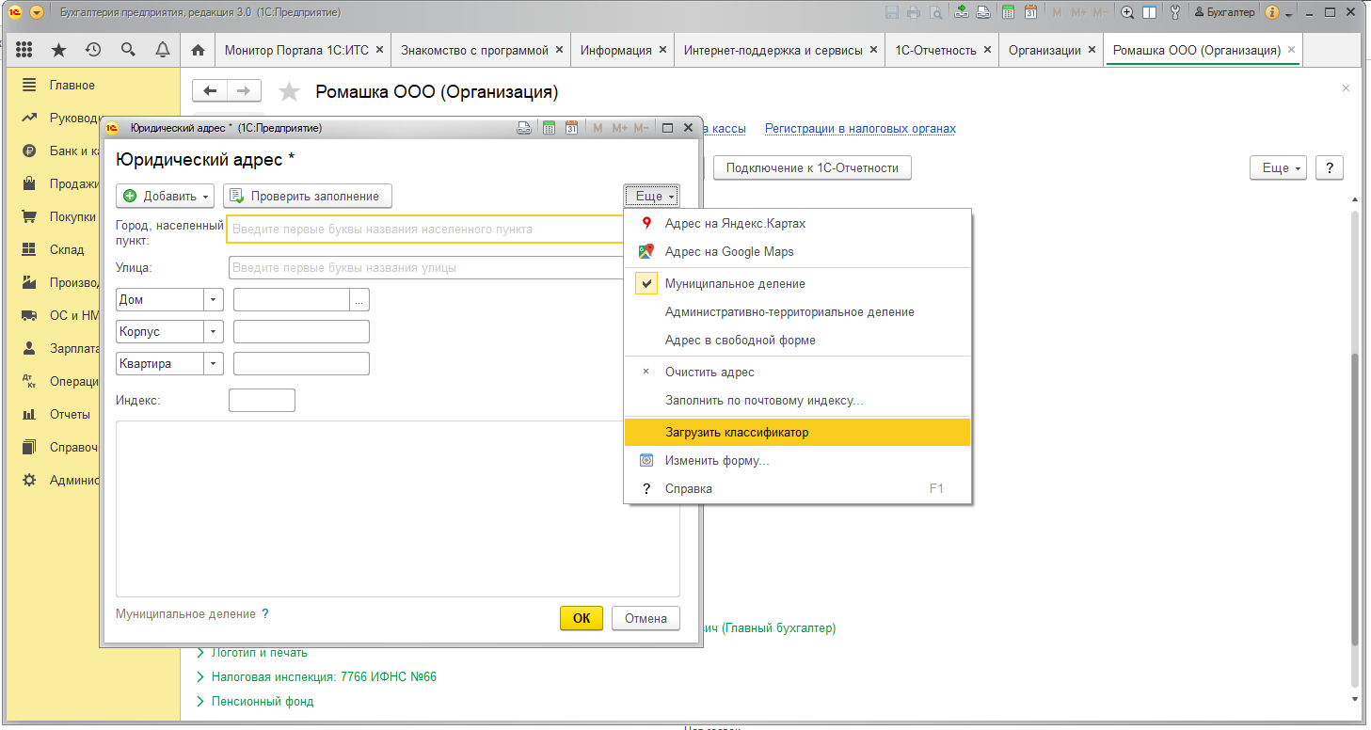Select Очистить адрес menu entry
Viewport: 1371px width, 730px height.
[798, 372]
